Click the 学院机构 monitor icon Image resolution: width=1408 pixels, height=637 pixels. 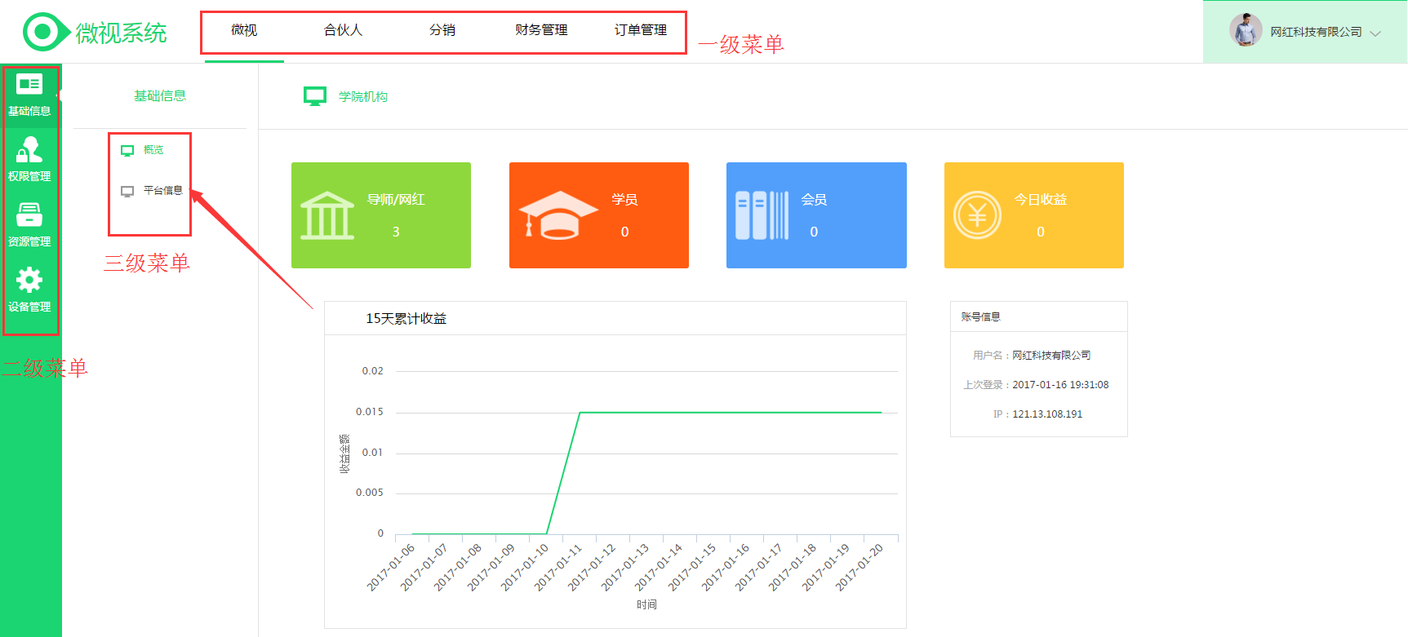315,96
